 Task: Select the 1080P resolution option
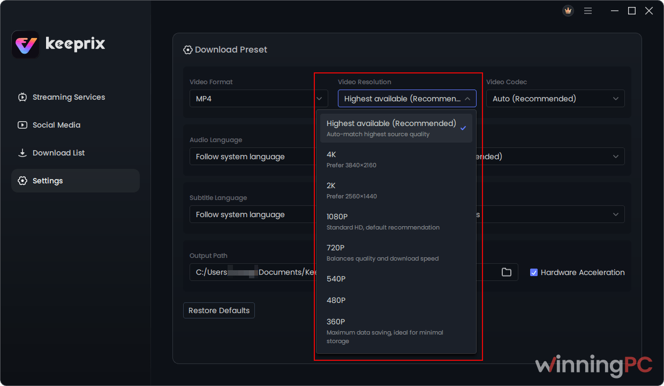tap(396, 221)
